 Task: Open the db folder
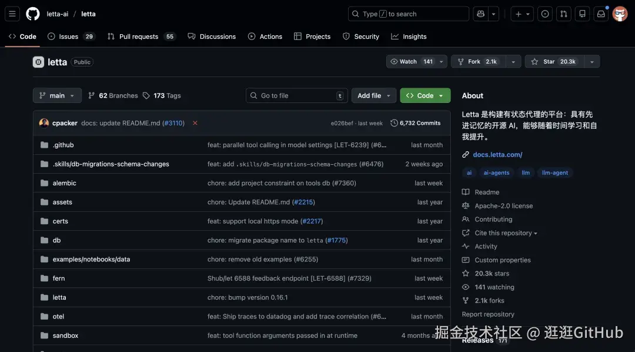click(x=56, y=240)
